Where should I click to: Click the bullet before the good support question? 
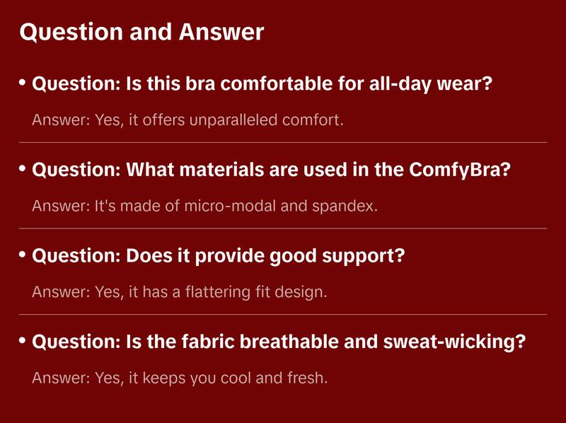point(23,255)
